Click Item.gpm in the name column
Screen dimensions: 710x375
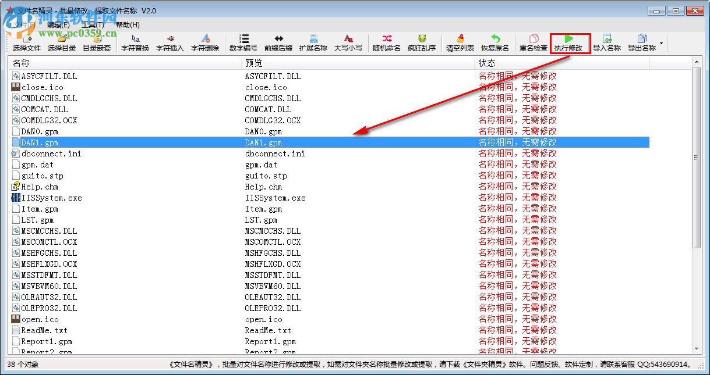40,209
